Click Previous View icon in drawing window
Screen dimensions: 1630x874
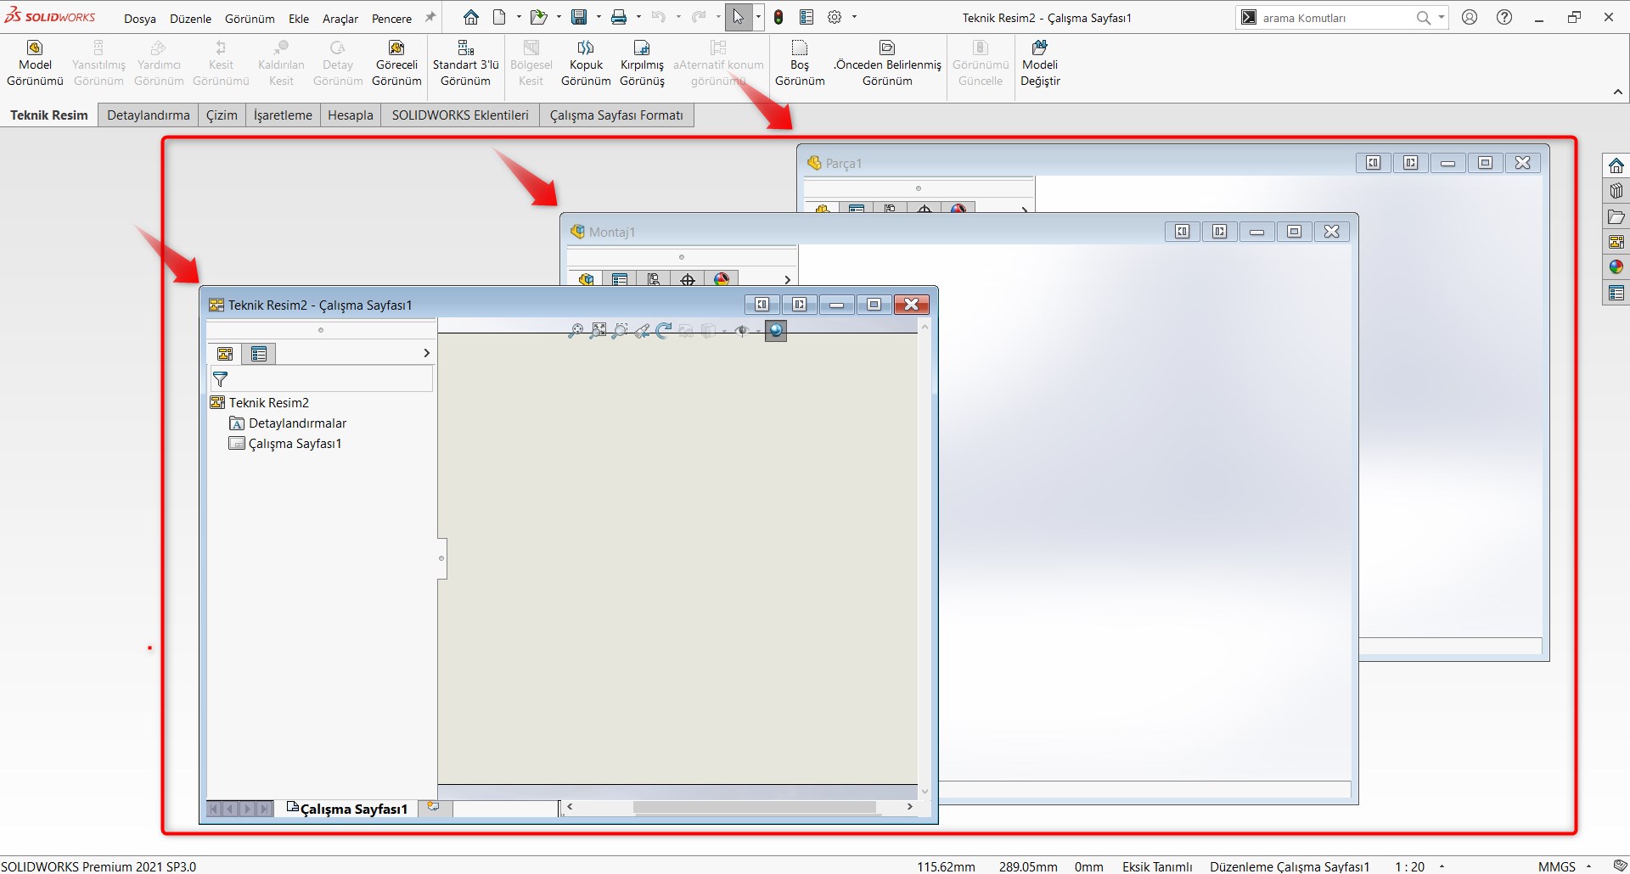(x=642, y=330)
